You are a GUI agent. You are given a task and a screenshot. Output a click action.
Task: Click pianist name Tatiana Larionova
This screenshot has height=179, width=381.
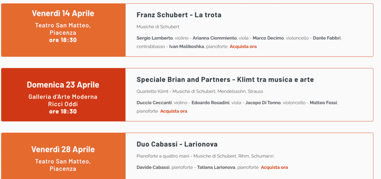pos(216,167)
